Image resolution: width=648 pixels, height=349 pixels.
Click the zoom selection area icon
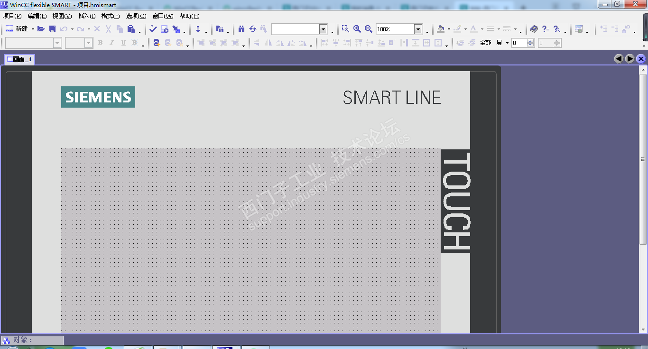point(345,29)
